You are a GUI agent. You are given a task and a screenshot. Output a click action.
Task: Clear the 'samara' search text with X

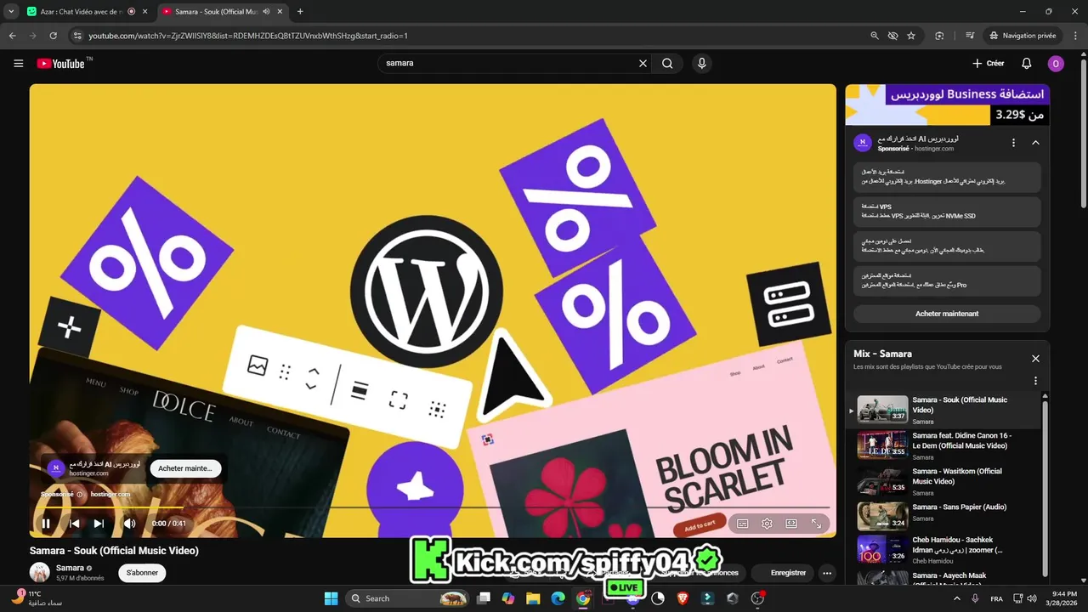pyautogui.click(x=643, y=63)
